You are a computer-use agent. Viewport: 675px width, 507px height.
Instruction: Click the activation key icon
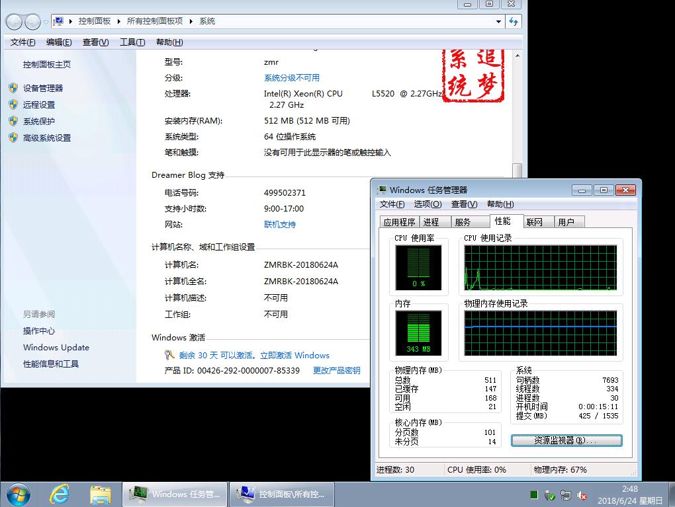pos(169,355)
